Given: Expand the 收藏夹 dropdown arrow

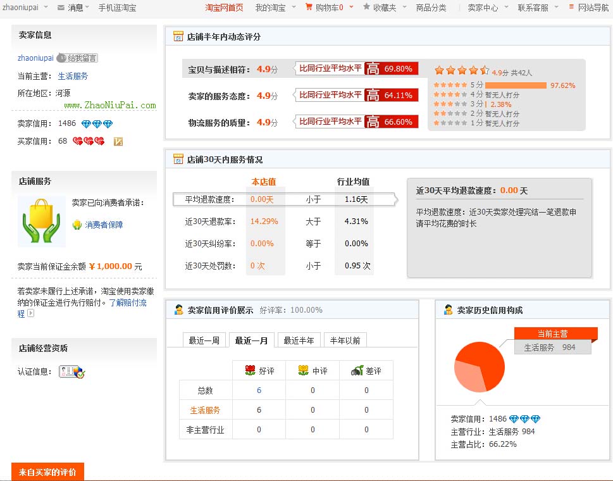Looking at the screenshot, I should [x=404, y=7].
